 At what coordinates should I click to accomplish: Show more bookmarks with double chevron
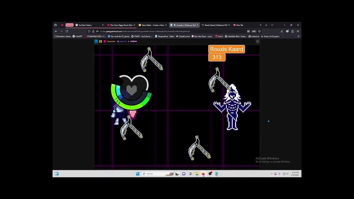pyautogui.click(x=298, y=36)
